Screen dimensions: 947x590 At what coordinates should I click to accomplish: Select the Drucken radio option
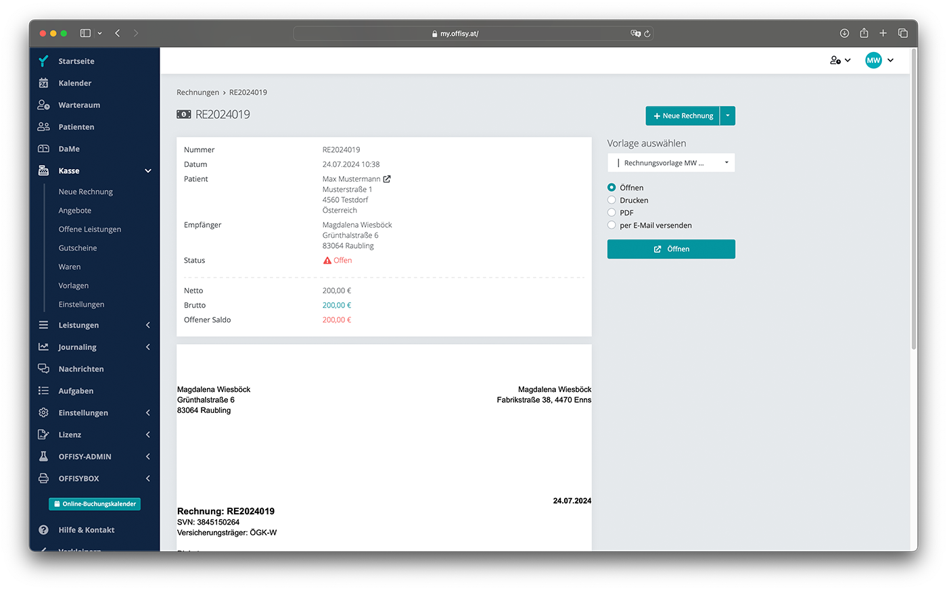(611, 200)
